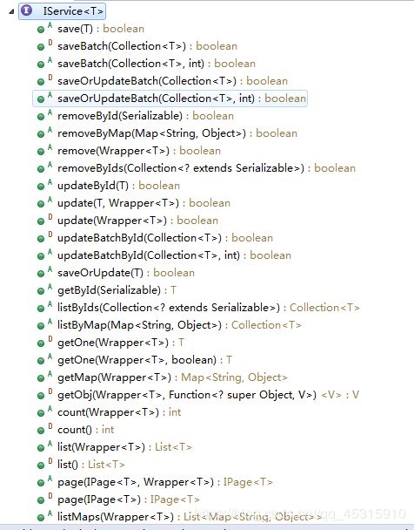Click the green icon beside saveOrUpdateBatch(Collection<T>) : boolean
Screen dimensions: 414x530
click(x=41, y=82)
